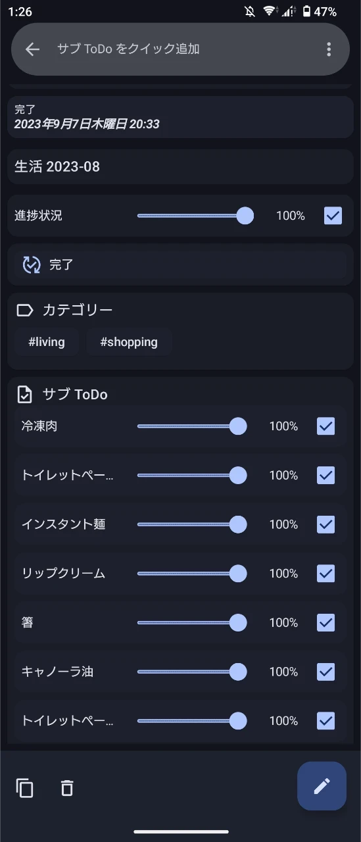
Task: Click the 進捗状況 progress slider handle
Action: coord(245,215)
